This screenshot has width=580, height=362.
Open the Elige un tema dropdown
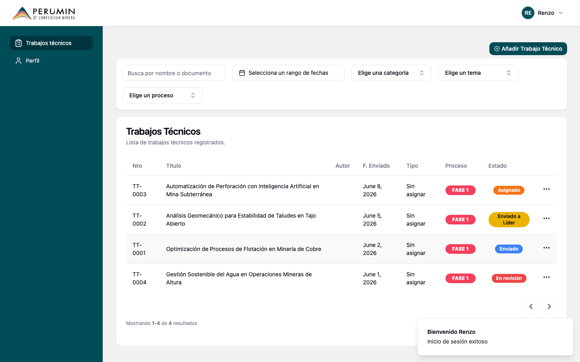click(x=478, y=73)
